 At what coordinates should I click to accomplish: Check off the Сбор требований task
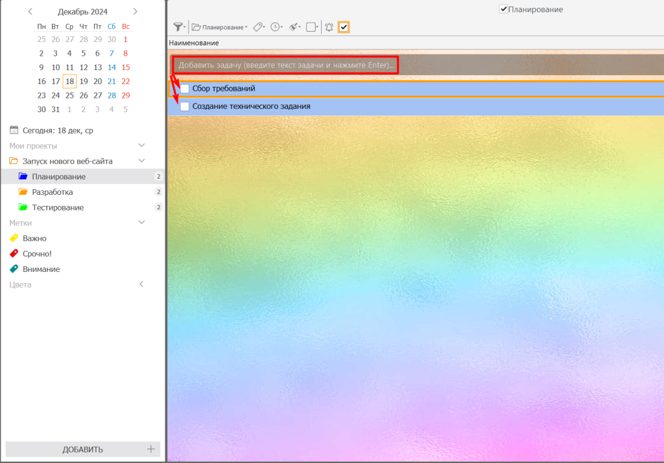[x=185, y=89]
